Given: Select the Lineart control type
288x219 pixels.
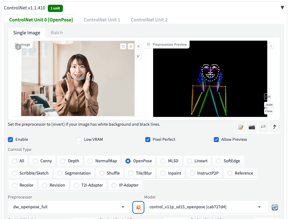Looking at the screenshot, I should pyautogui.click(x=197, y=161).
